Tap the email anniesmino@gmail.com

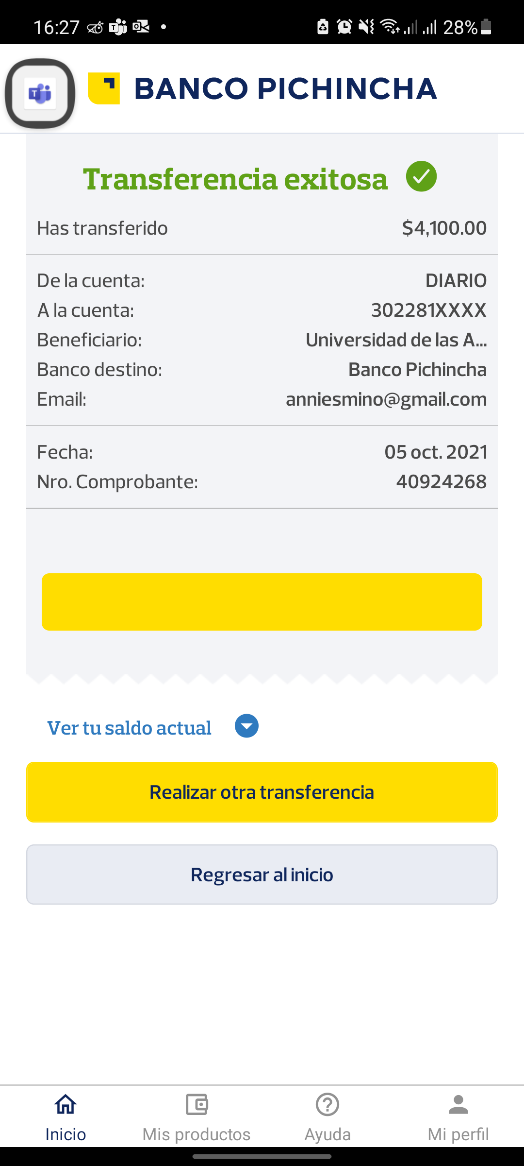(x=386, y=399)
